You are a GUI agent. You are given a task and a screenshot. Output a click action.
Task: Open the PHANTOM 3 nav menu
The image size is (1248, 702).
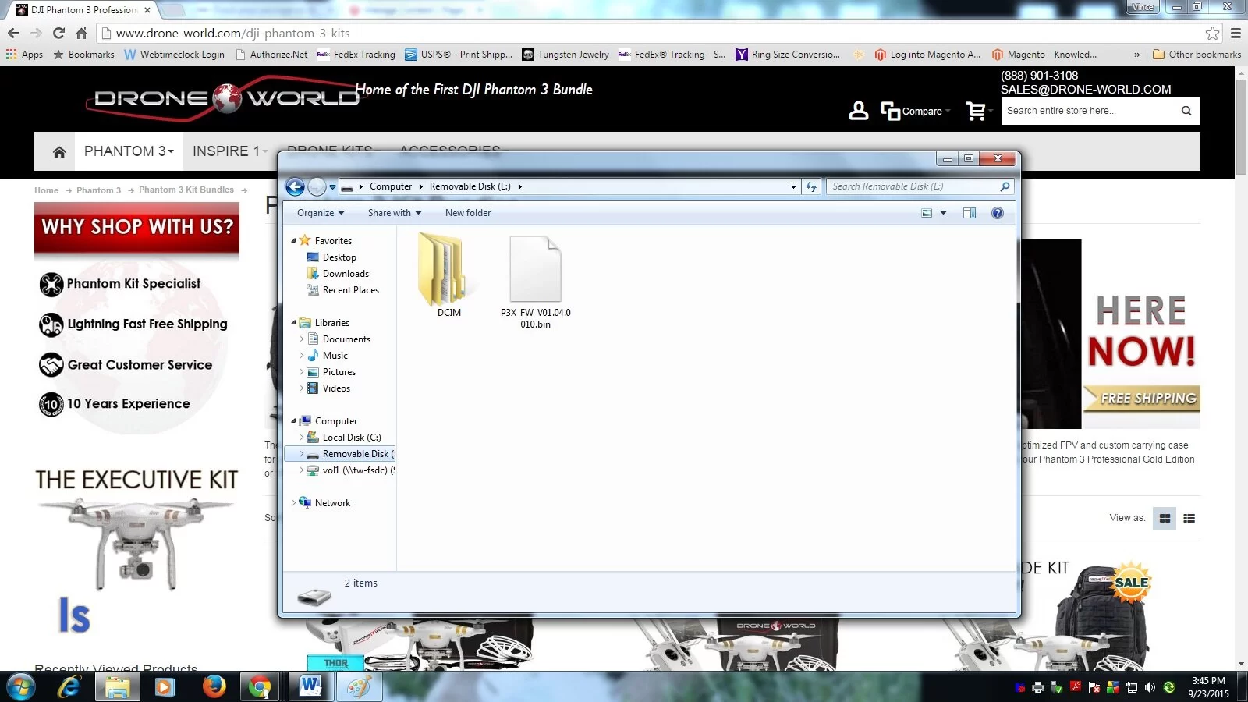pyautogui.click(x=129, y=151)
